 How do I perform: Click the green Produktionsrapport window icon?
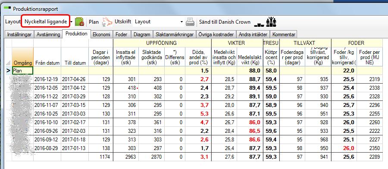tap(8, 8)
